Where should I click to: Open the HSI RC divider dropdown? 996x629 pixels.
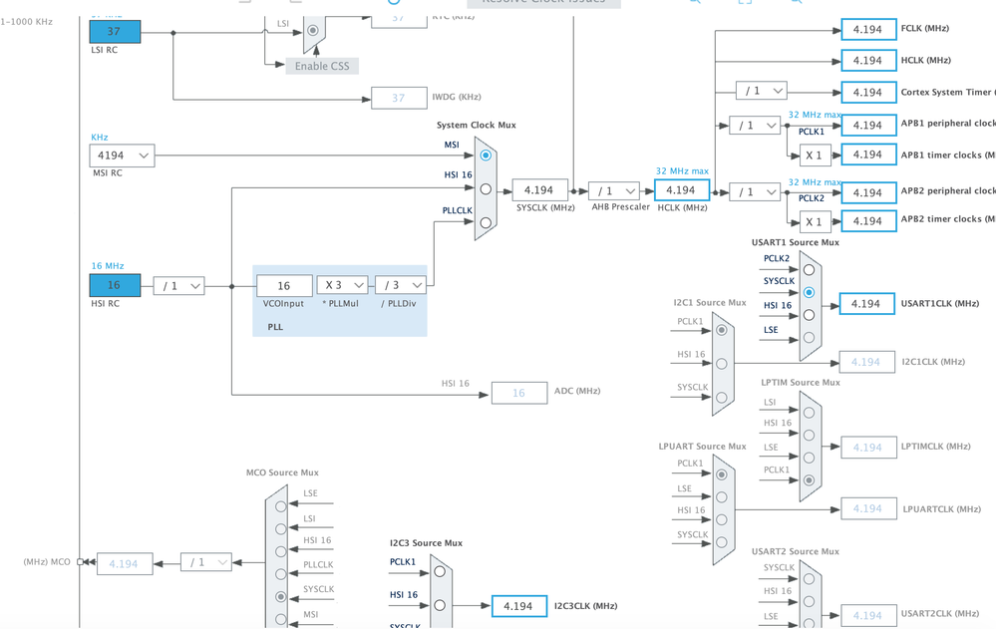tap(179, 286)
